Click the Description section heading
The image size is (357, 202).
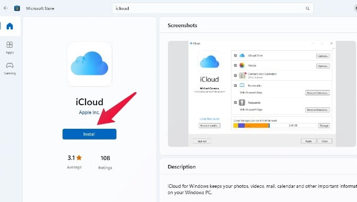pyautogui.click(x=182, y=167)
